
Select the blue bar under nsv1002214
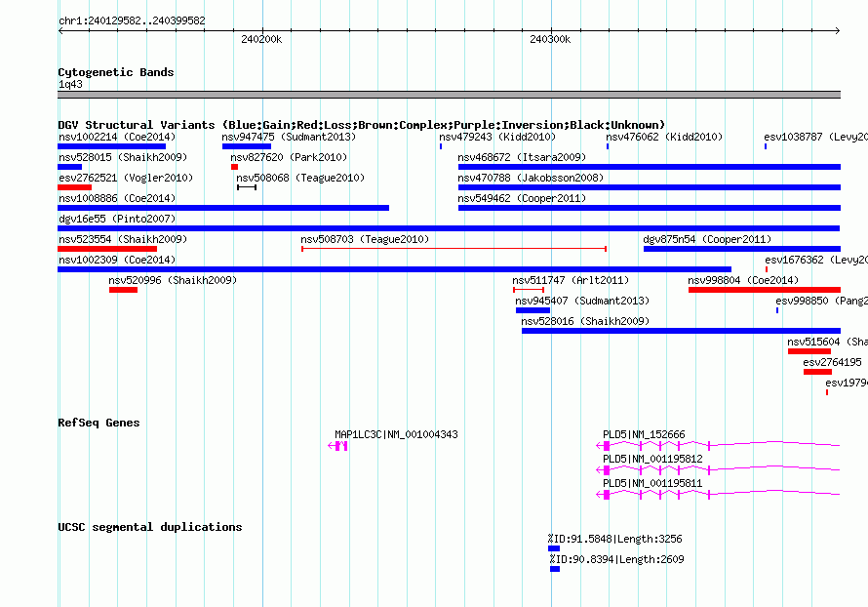(x=111, y=146)
